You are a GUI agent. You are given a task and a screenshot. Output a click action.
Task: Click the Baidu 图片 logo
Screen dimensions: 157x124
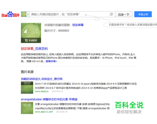coord(10,14)
